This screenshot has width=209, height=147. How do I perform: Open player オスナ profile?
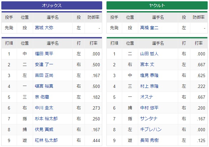pyautogui.click(x=146, y=97)
